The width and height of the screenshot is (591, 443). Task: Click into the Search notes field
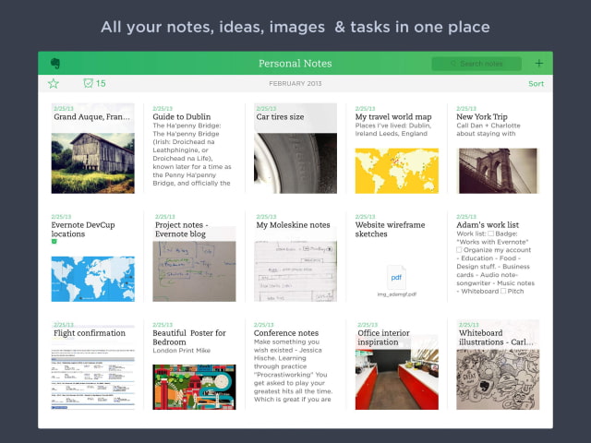[x=480, y=64]
